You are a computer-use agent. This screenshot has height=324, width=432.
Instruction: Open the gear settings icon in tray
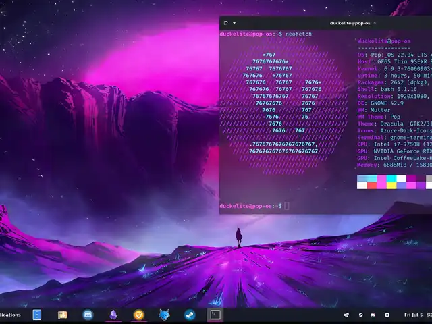387,315
